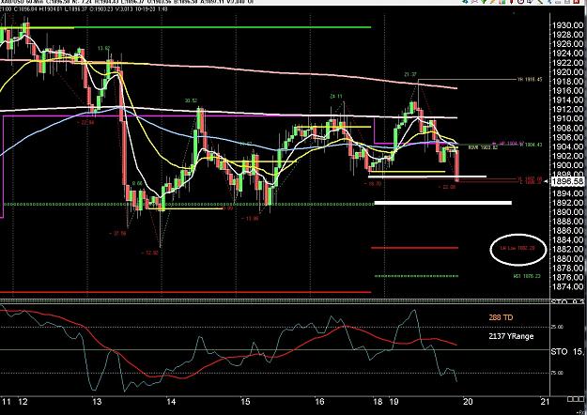Click the 1904.00 price axis label
The width and height of the screenshot is (587, 415).
(x=568, y=146)
